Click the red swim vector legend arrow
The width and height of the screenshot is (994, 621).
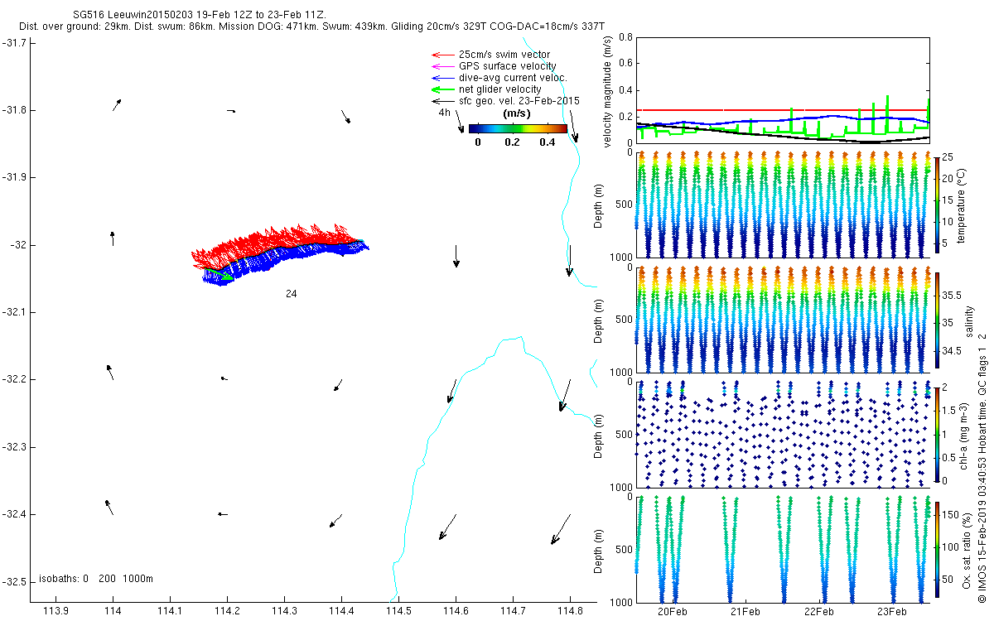(441, 55)
